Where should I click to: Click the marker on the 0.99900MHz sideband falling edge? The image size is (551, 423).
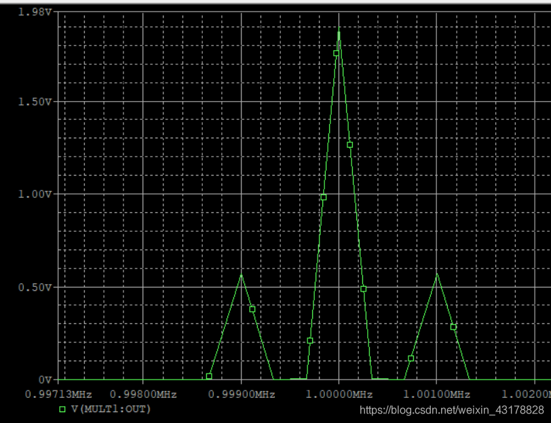coord(252,309)
